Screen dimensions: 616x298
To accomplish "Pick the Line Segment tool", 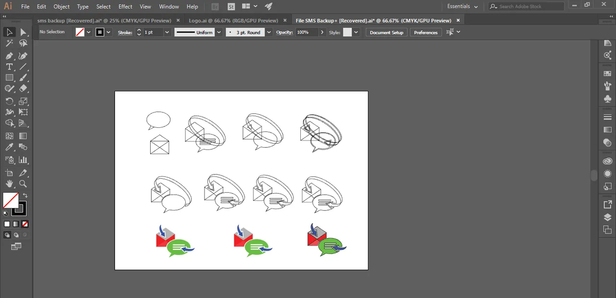I will [23, 67].
